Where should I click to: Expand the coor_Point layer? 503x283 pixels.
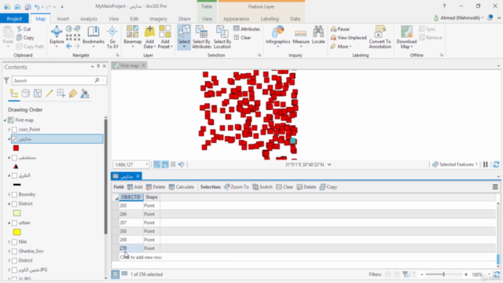click(x=9, y=130)
